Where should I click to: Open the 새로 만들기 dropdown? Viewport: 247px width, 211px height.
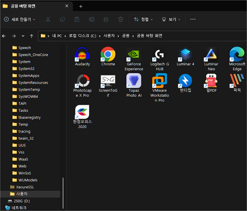(20, 20)
